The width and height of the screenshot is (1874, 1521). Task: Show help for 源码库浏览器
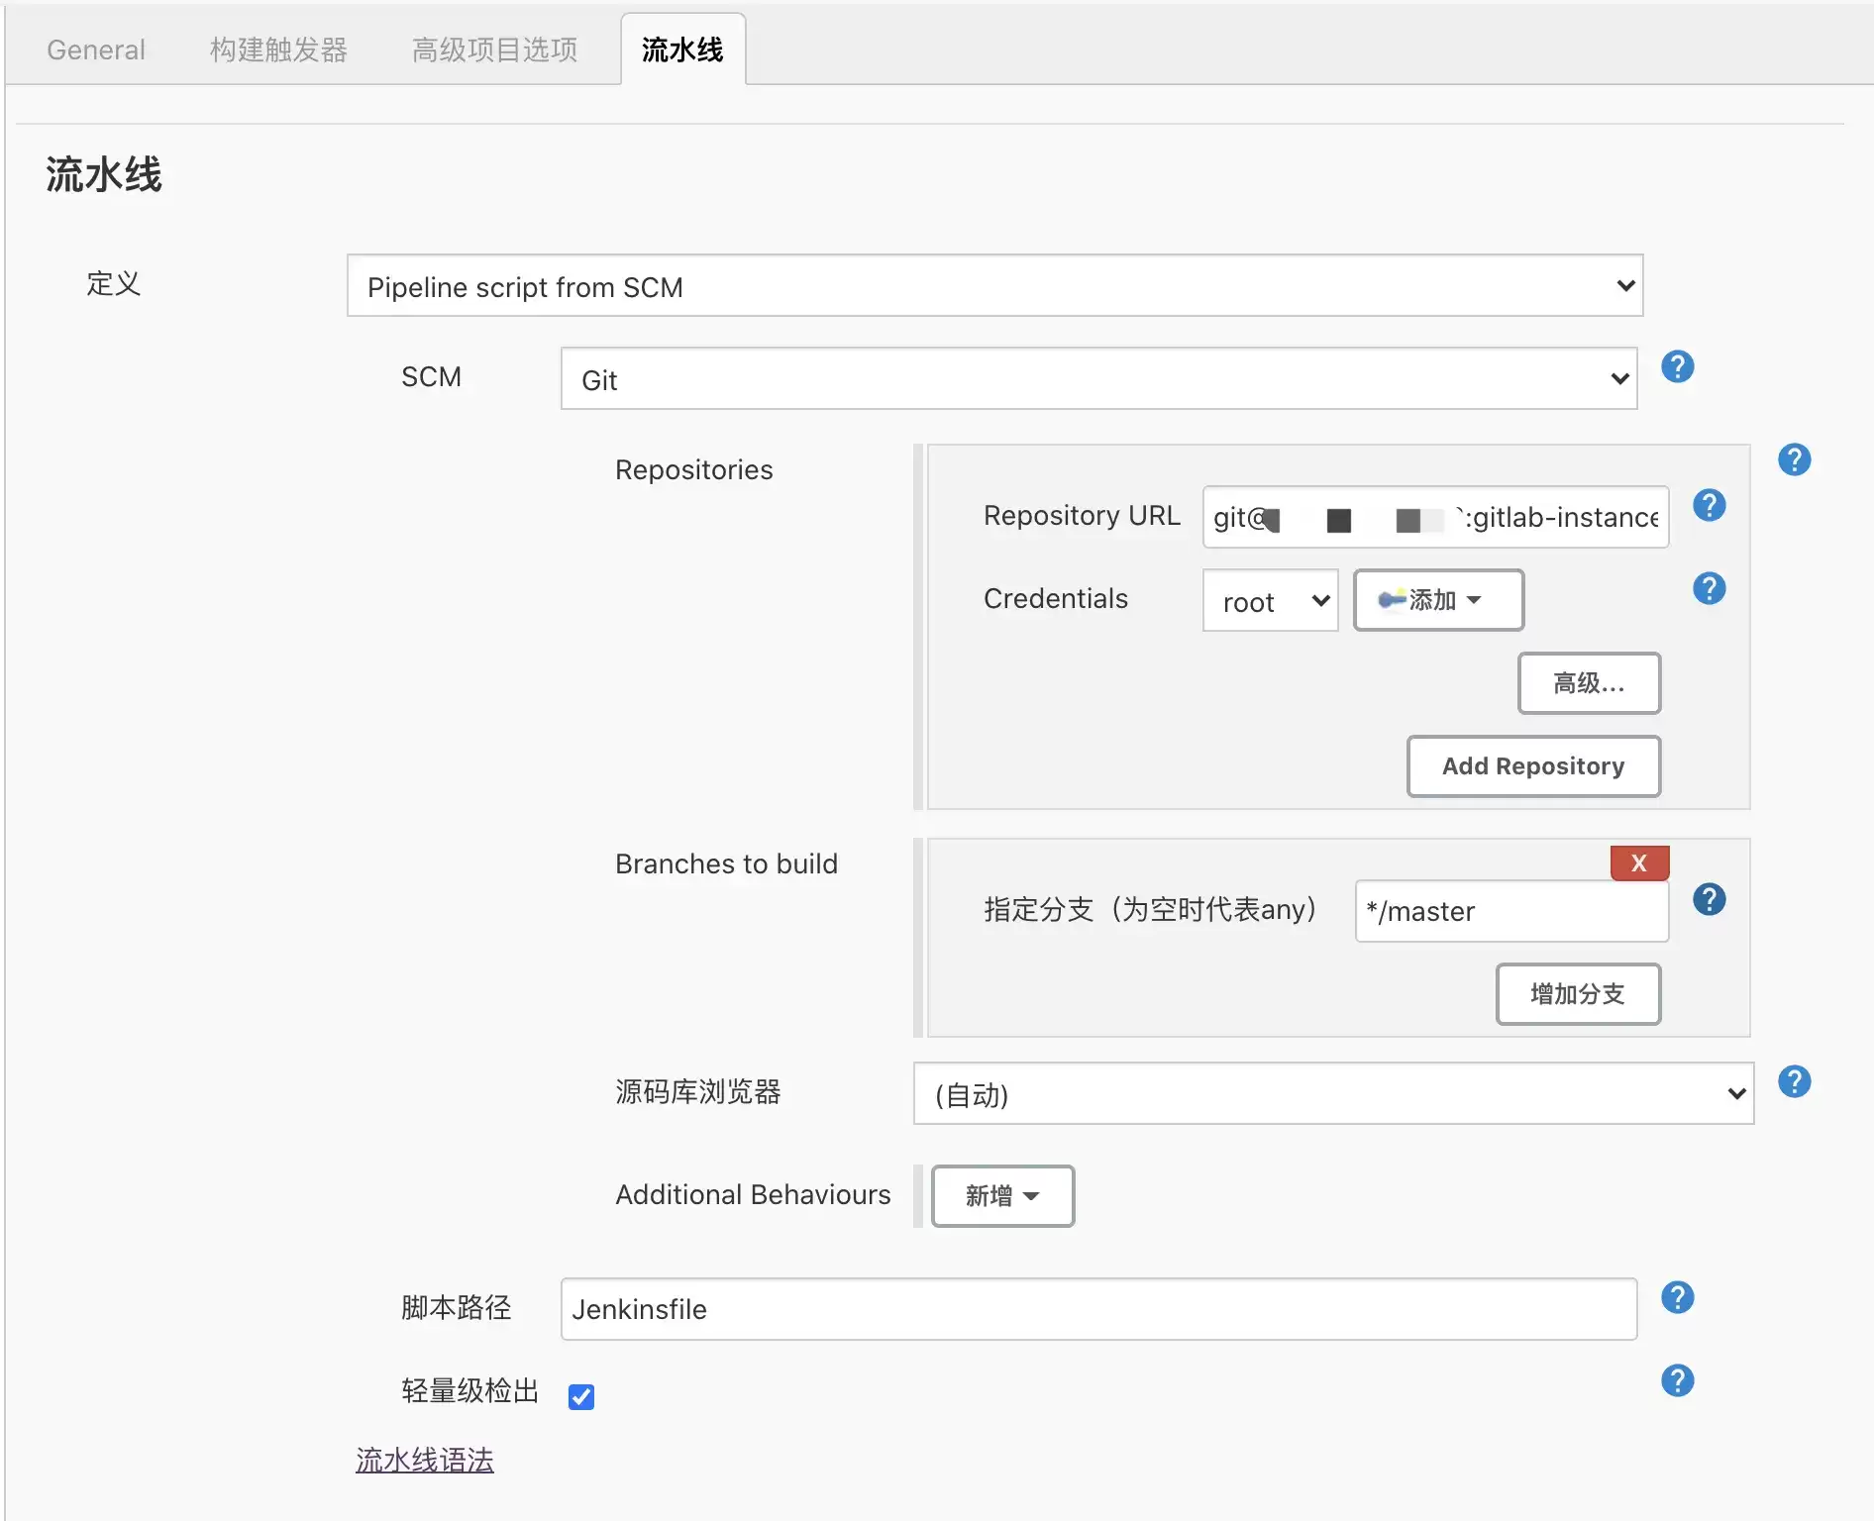1794,1081
